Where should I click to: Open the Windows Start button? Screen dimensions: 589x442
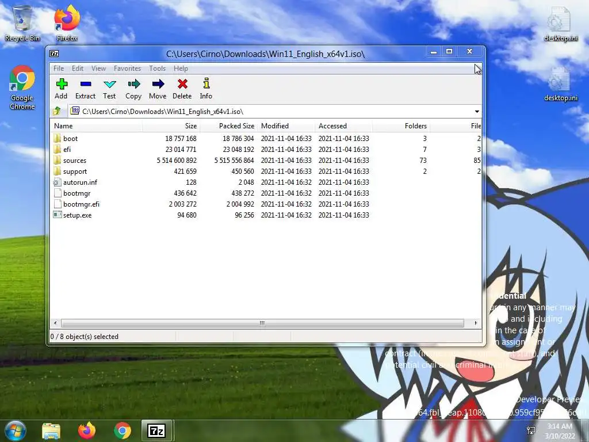[x=16, y=430]
